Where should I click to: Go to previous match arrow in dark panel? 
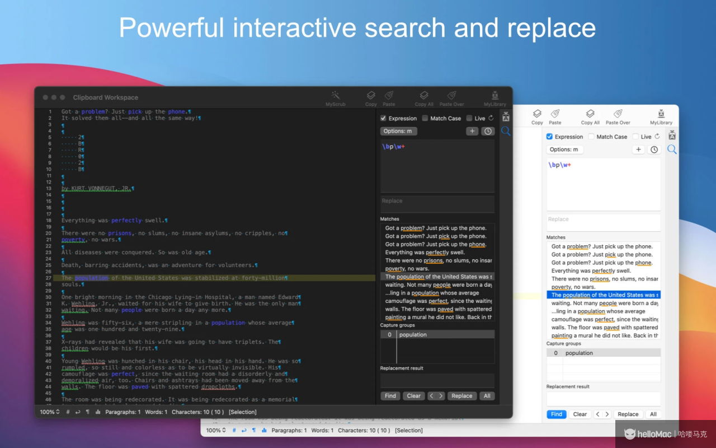pyautogui.click(x=431, y=396)
